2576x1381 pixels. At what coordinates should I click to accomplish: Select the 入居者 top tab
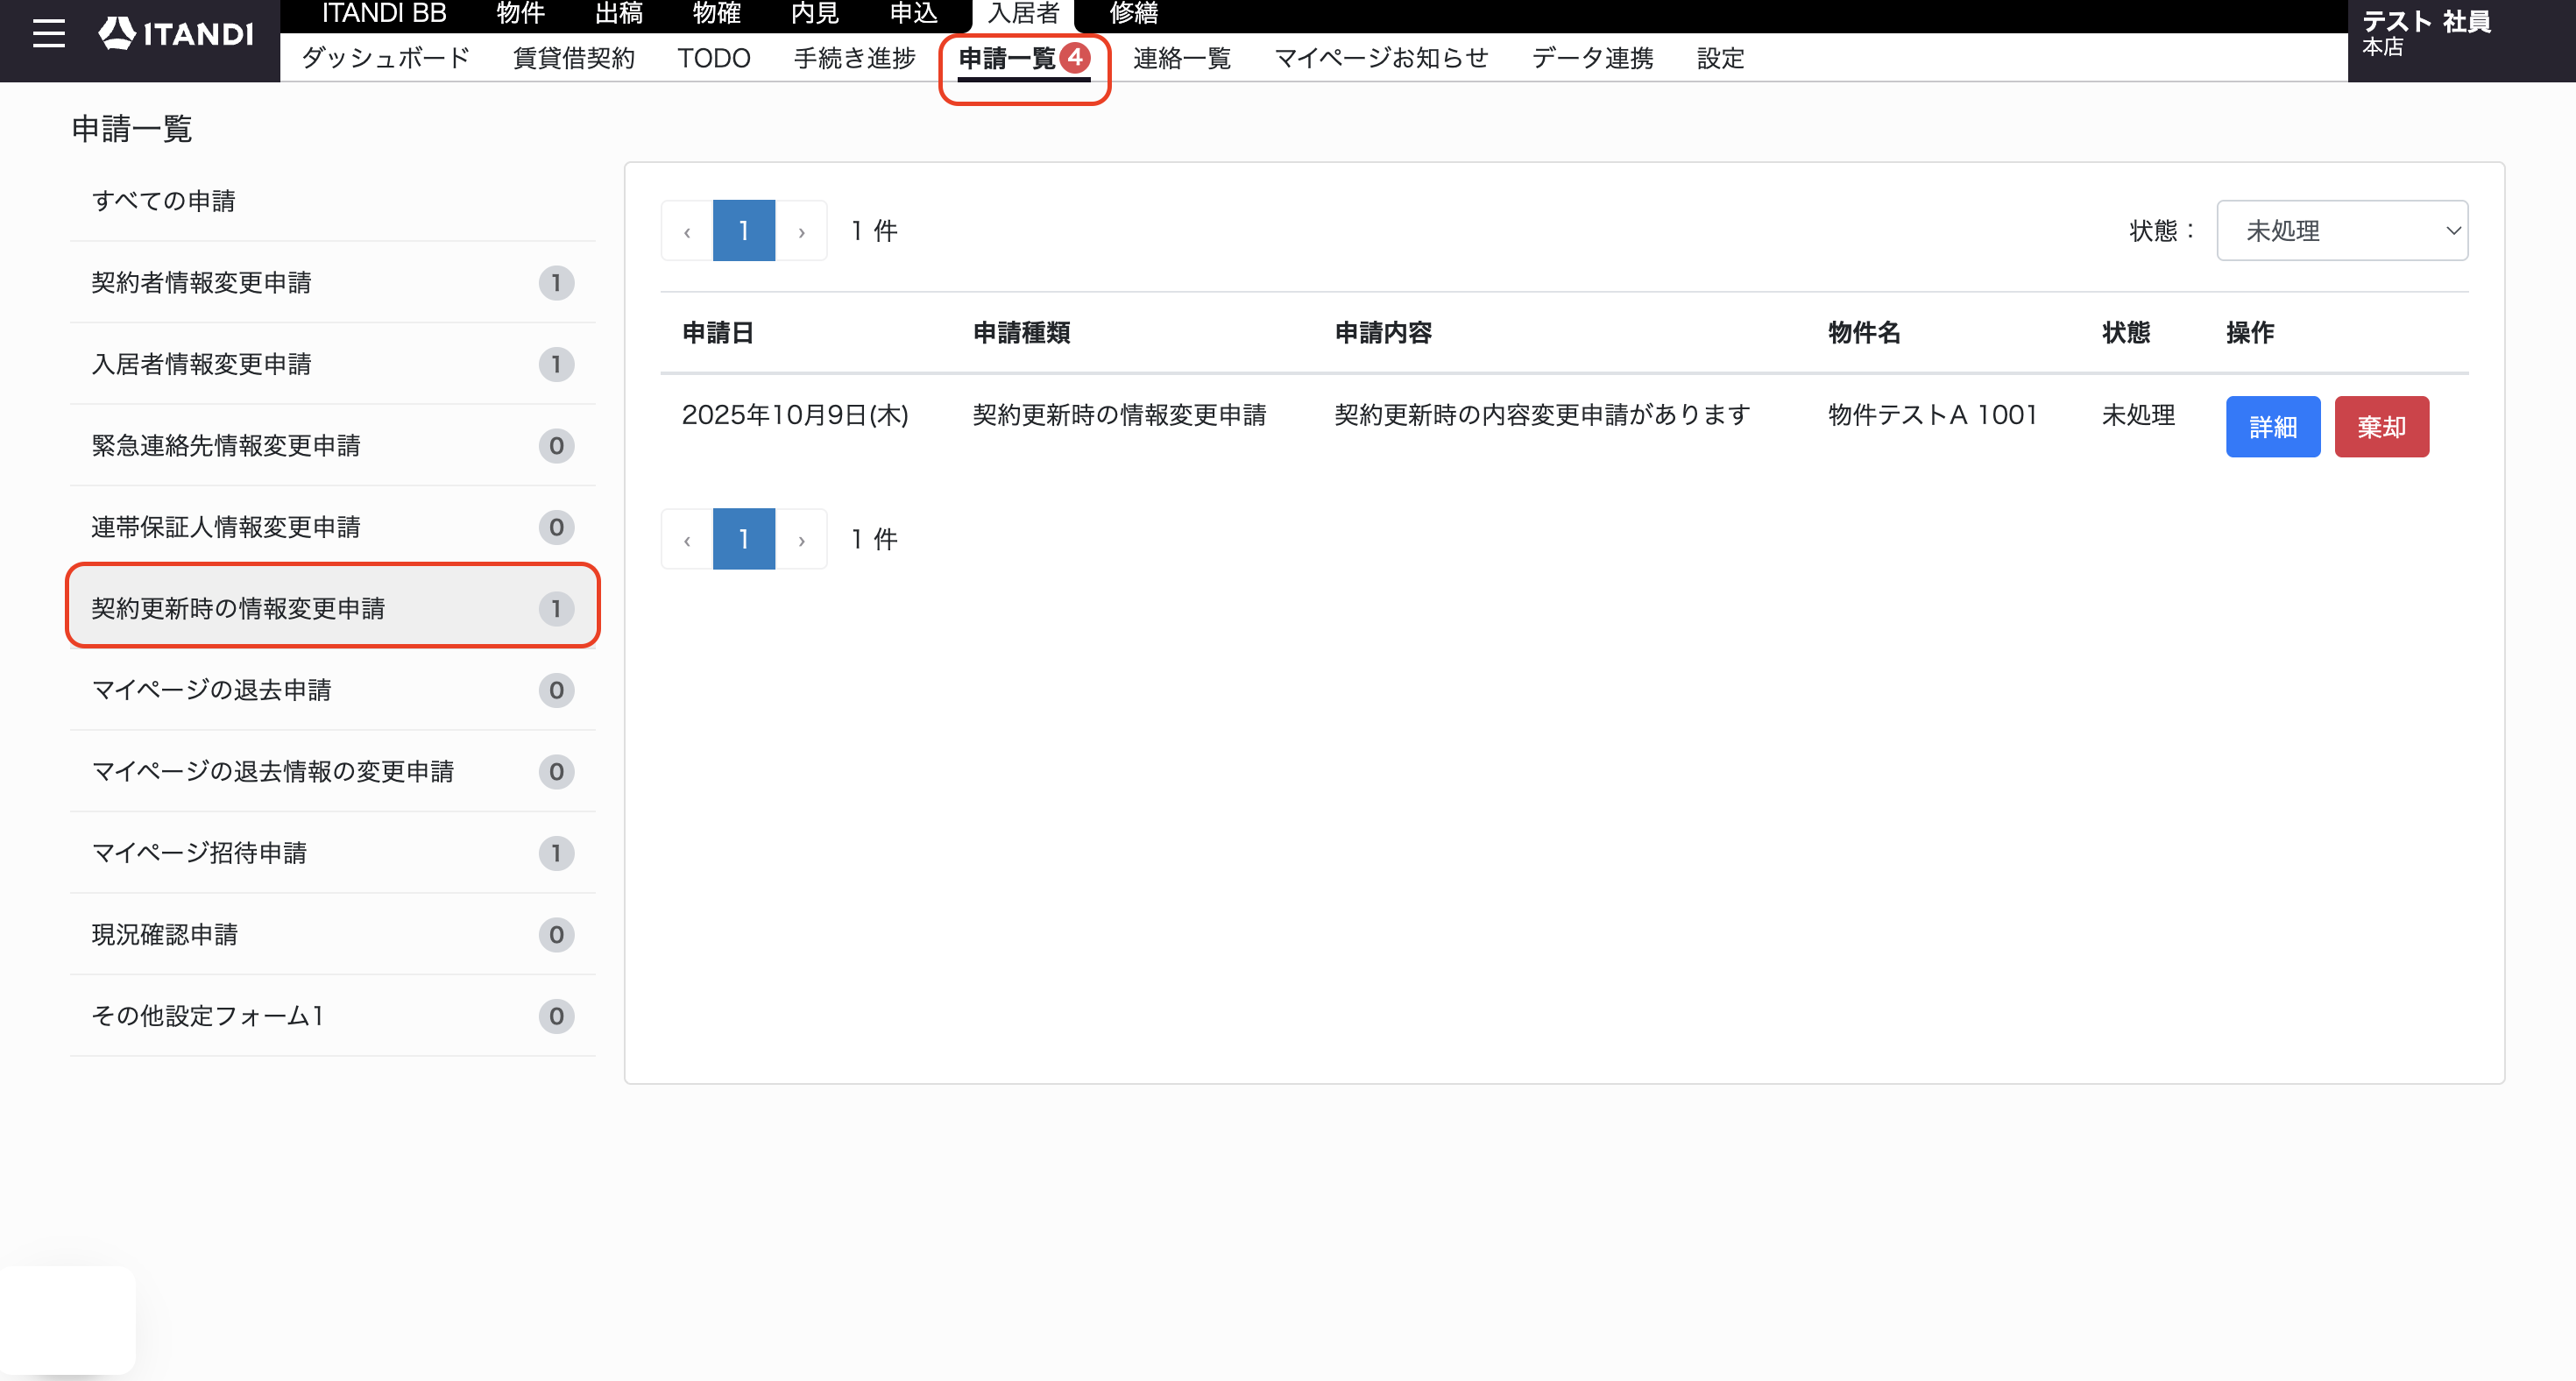tap(1023, 14)
